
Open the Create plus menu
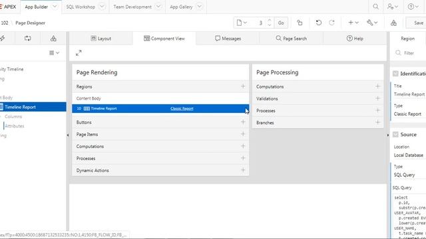coord(353,23)
